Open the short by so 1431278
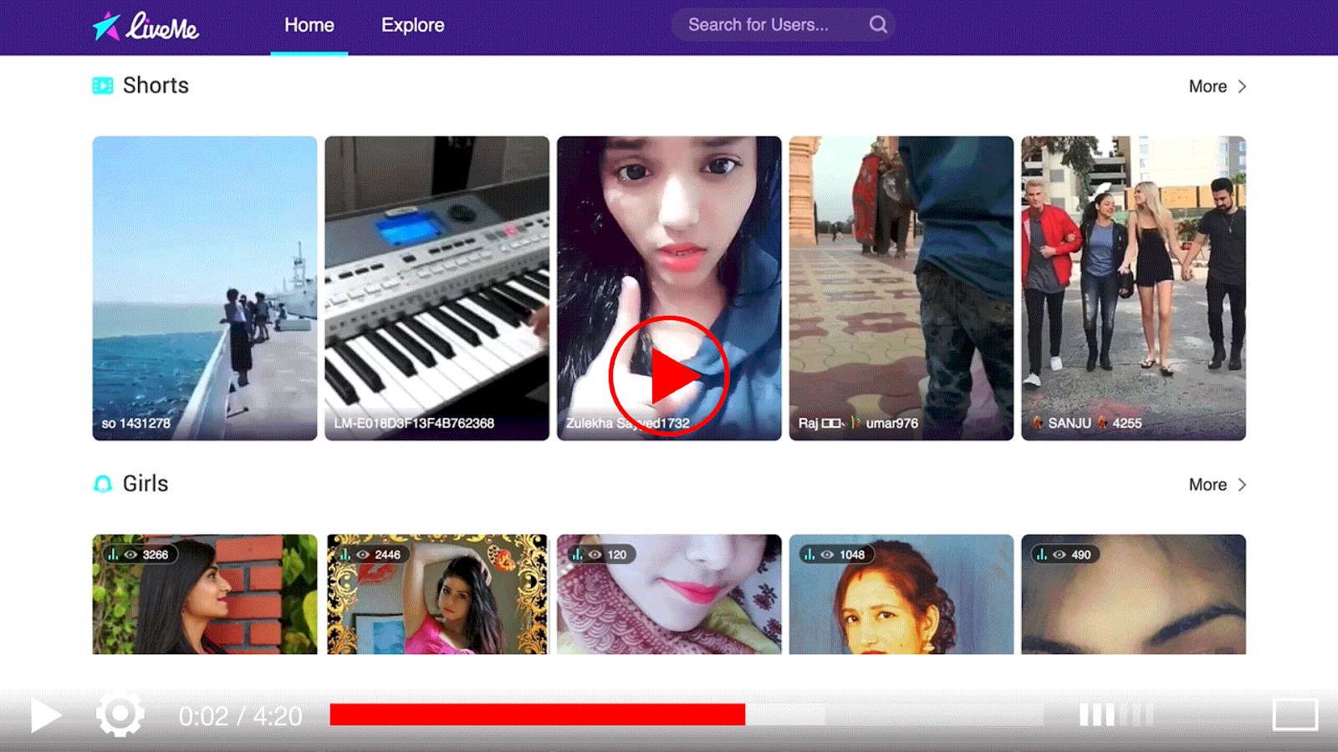Image resolution: width=1338 pixels, height=752 pixels. click(205, 288)
